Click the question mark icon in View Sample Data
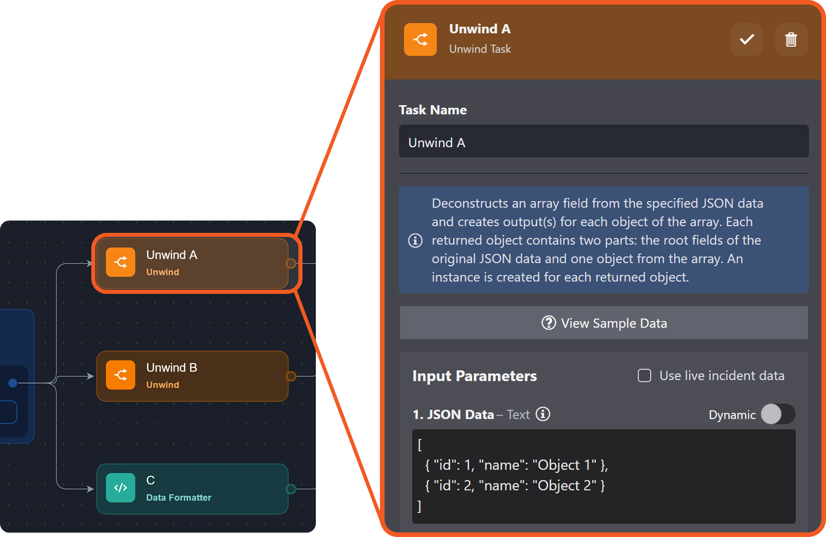This screenshot has height=537, width=826. click(x=549, y=323)
